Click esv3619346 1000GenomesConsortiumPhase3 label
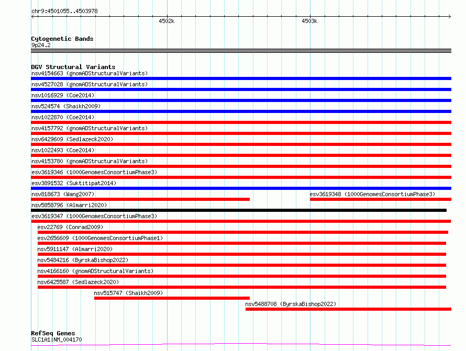The width and height of the screenshot is (466, 351). pyautogui.click(x=94, y=172)
